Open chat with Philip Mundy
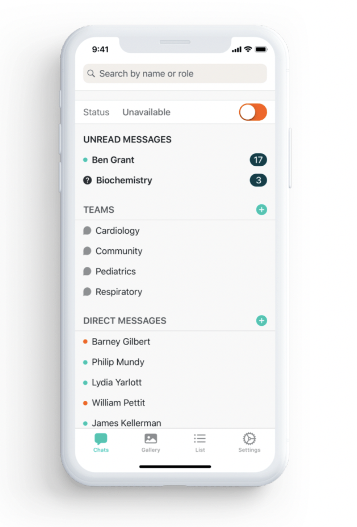The image size is (357, 527). [x=175, y=362]
